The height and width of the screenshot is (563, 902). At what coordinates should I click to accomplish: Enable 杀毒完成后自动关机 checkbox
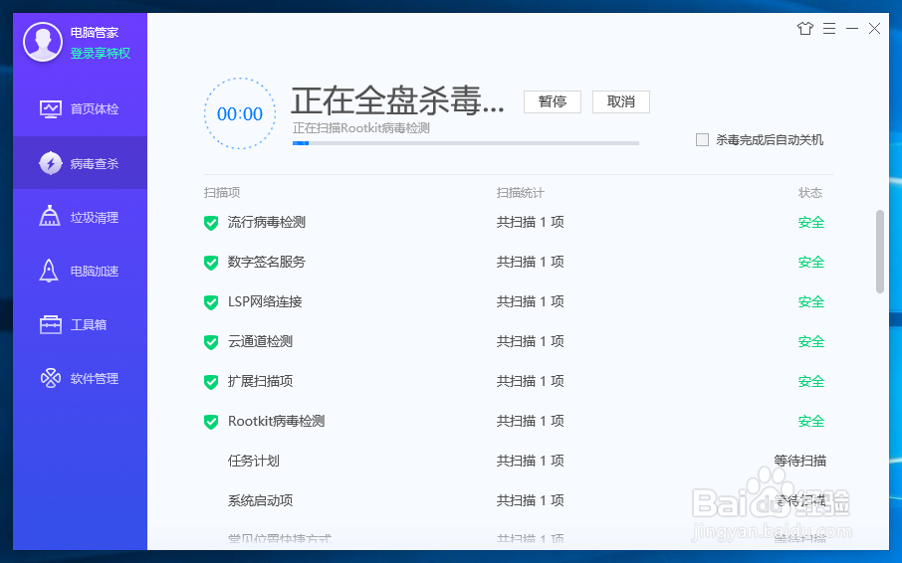[702, 139]
